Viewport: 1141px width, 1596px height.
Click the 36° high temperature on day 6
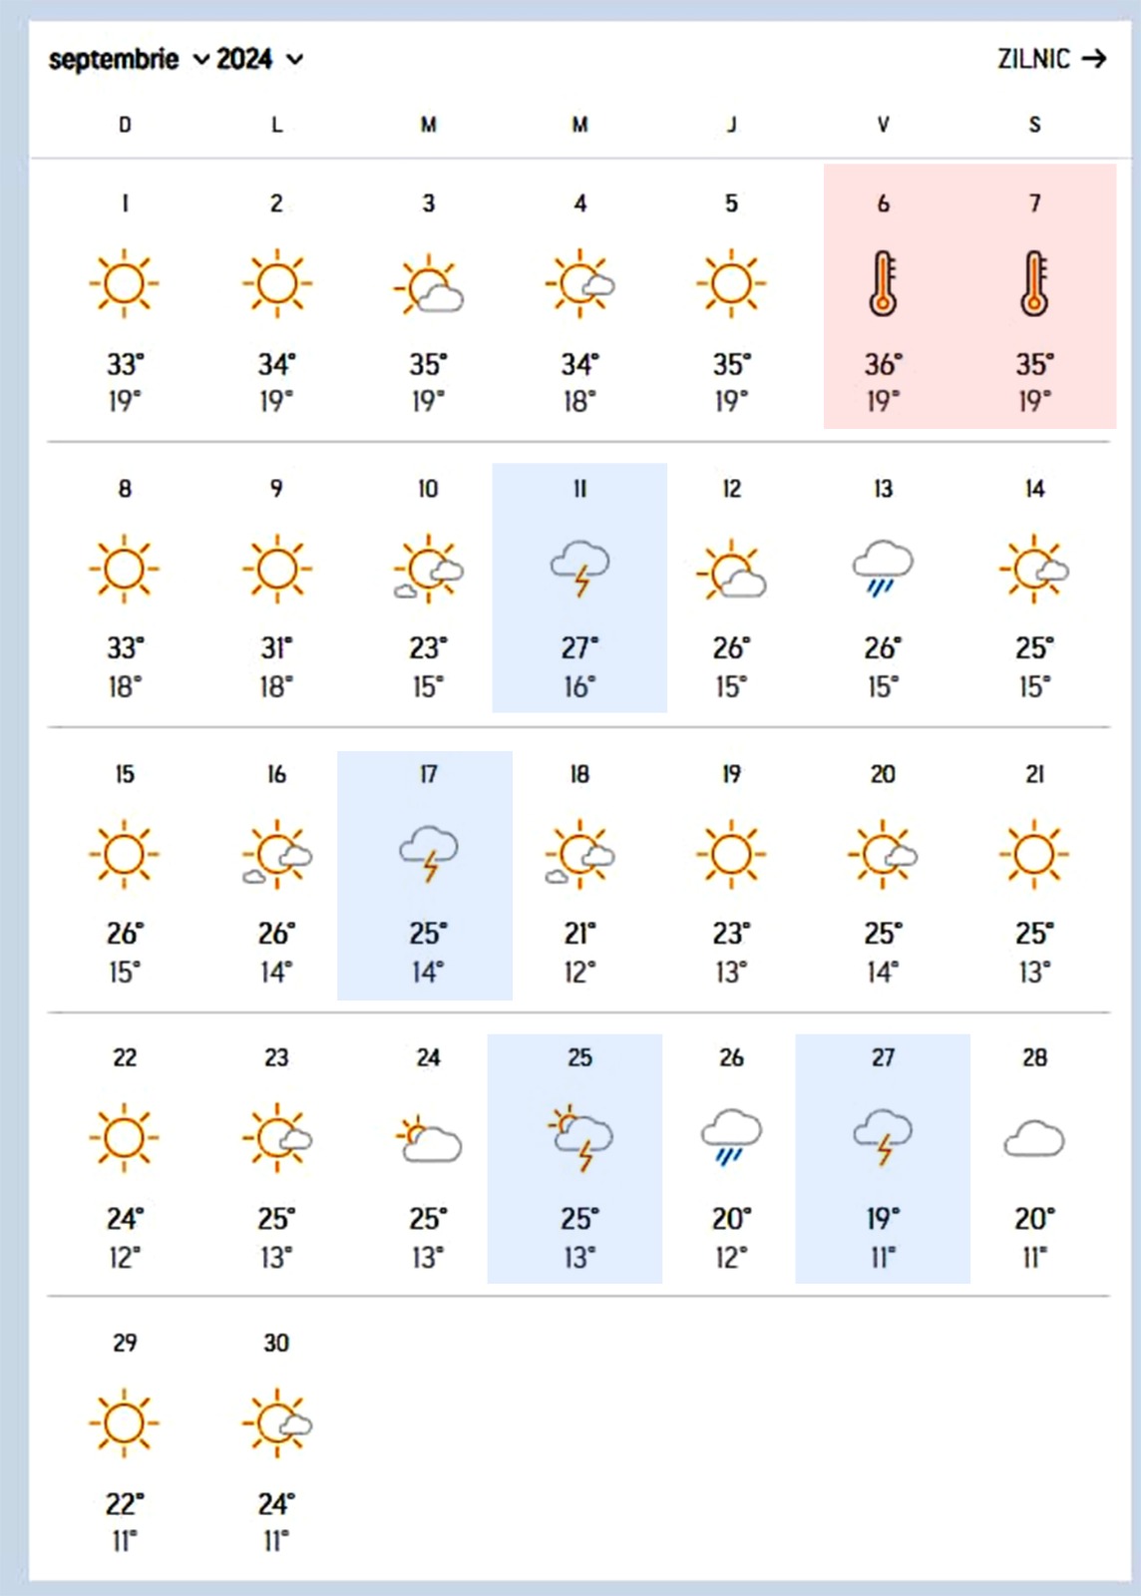pyautogui.click(x=883, y=364)
